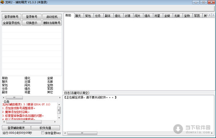Click the tab strip scroll-left arrow
Viewport: 216px width, 138px height.
(210, 15)
